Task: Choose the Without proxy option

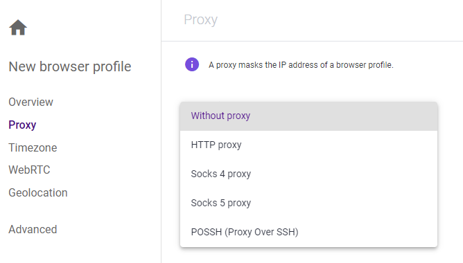Action: [x=308, y=116]
